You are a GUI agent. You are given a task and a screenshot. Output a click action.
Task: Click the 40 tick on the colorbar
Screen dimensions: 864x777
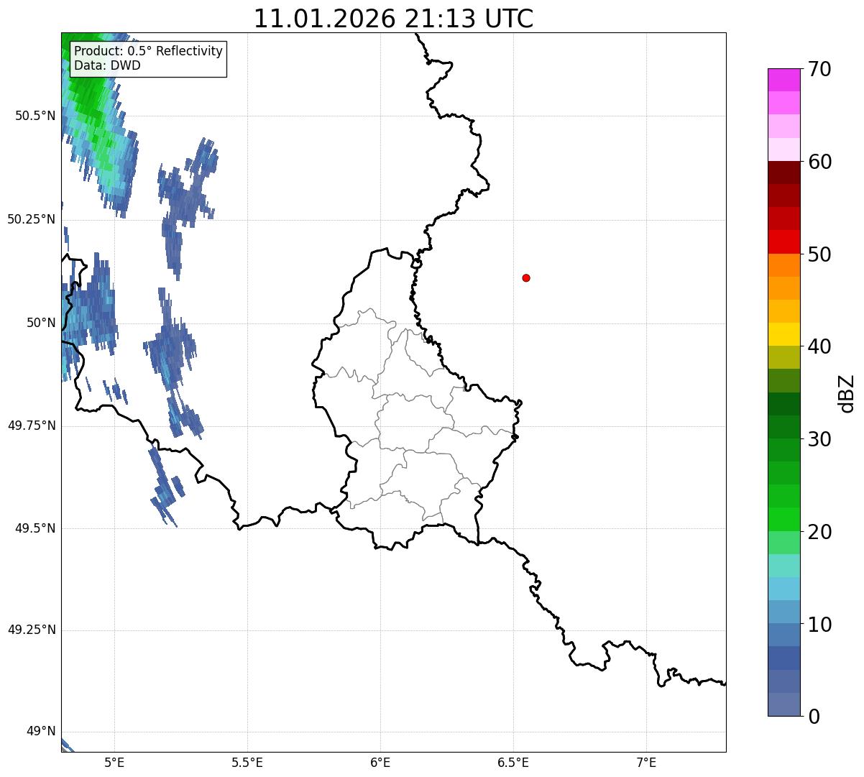tap(819, 346)
